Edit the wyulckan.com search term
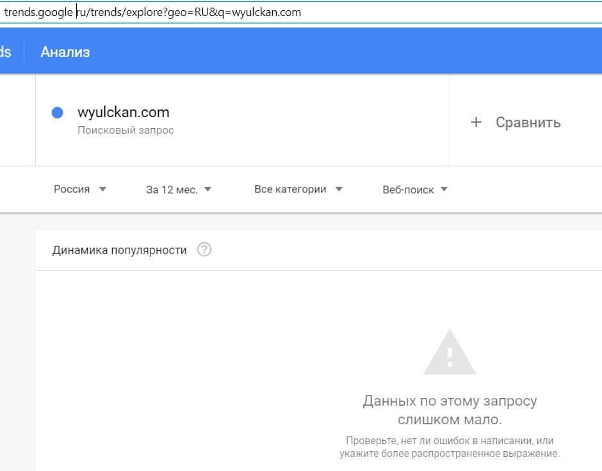 123,113
